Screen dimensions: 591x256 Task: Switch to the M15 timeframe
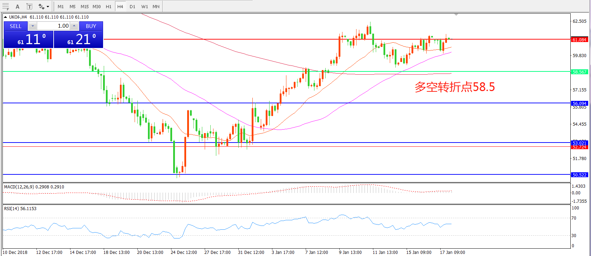pyautogui.click(x=84, y=7)
